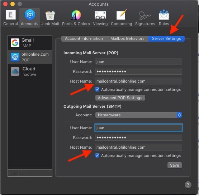Add a new account with plus button
The height and width of the screenshot is (195, 199).
[13, 173]
